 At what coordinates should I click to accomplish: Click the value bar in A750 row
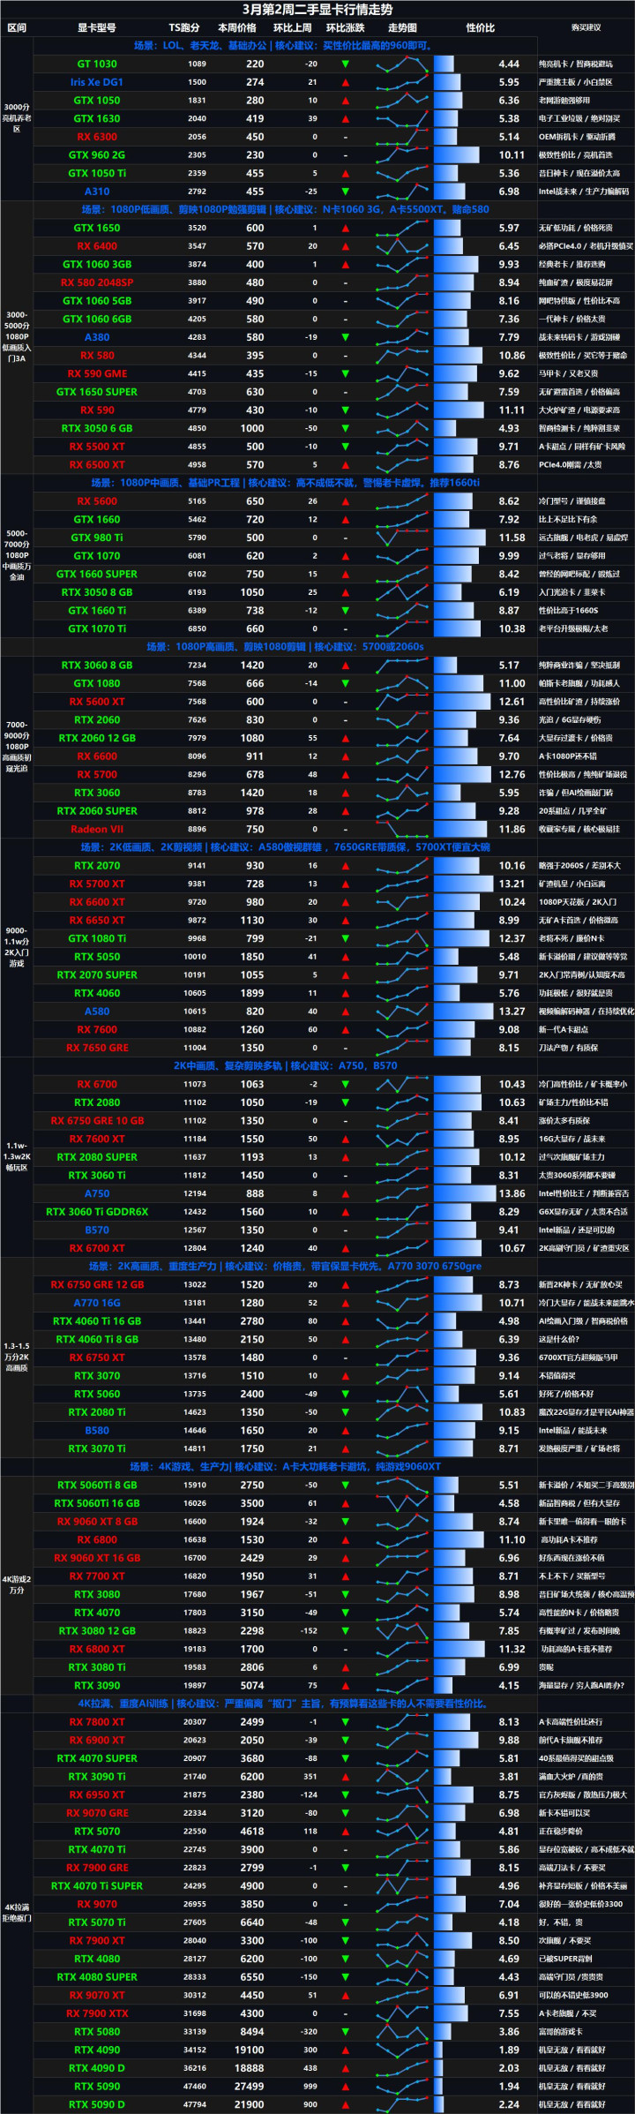coord(464,1194)
